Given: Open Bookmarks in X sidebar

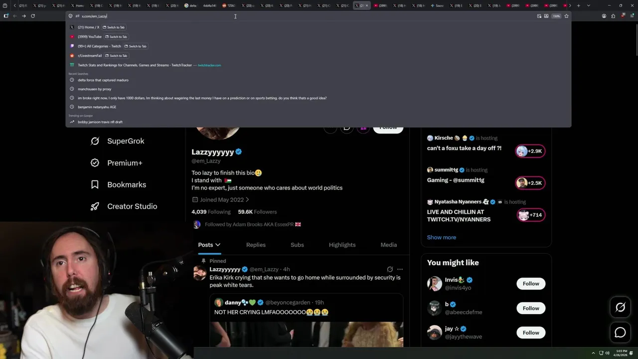Looking at the screenshot, I should tap(119, 184).
